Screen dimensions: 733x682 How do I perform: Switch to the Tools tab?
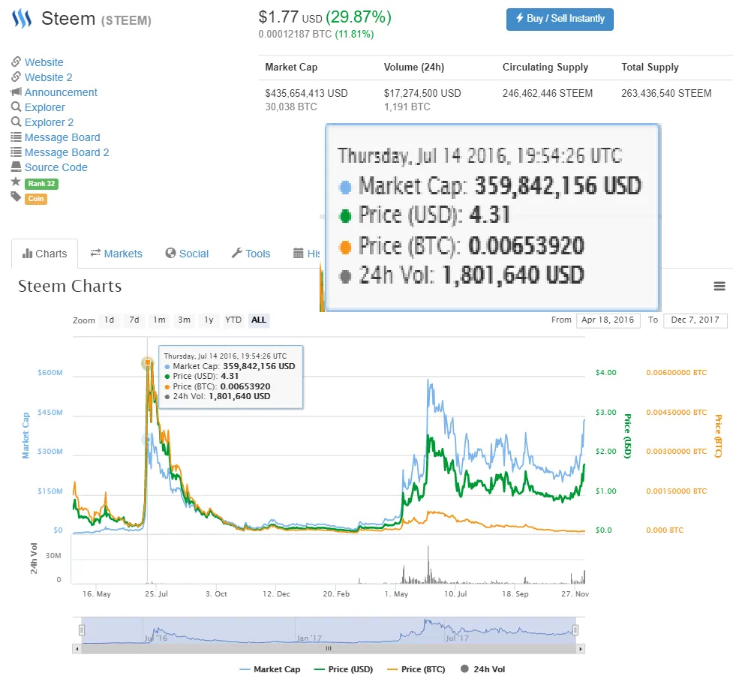(251, 254)
